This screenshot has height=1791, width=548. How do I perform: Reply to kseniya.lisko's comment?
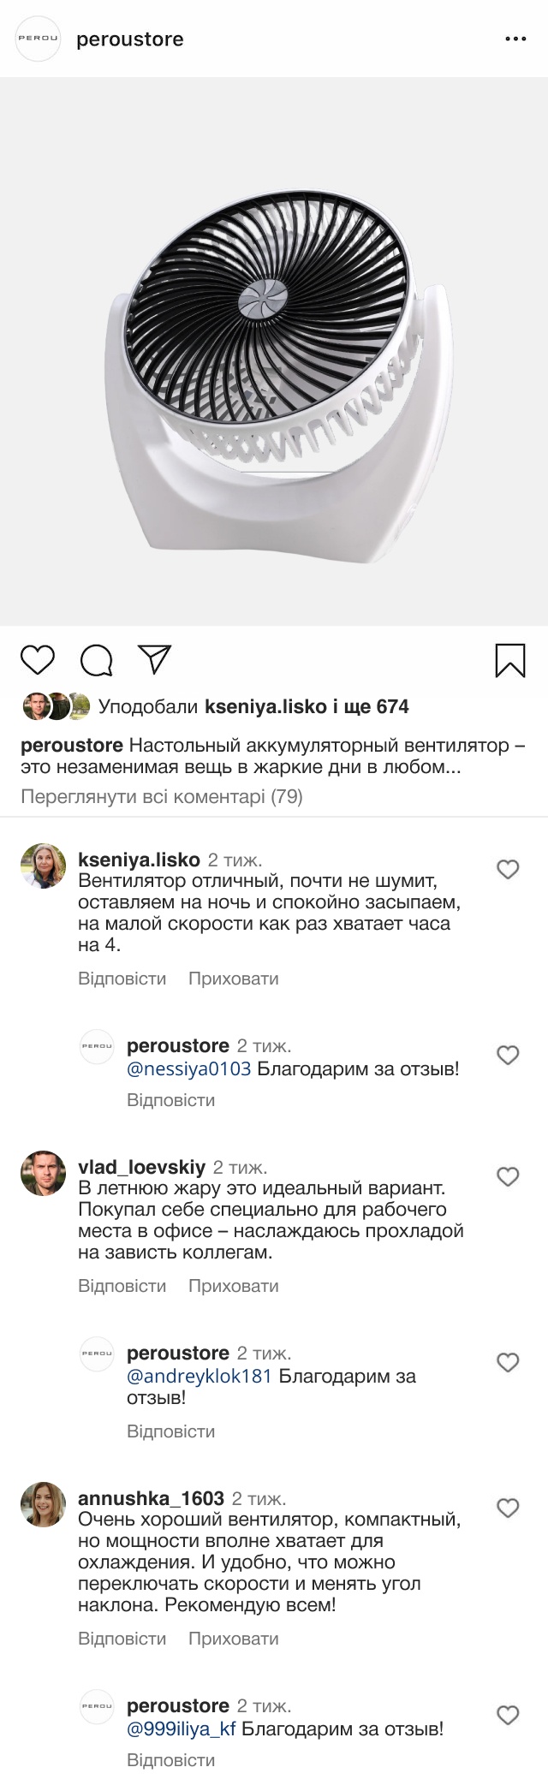122,979
